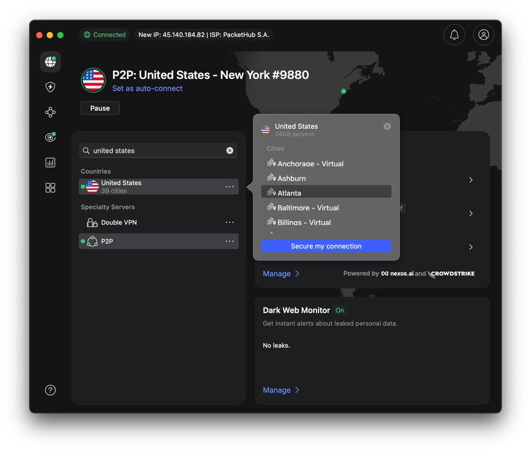Click the search magnifier icon
Image resolution: width=531 pixels, height=452 pixels.
[86, 150]
